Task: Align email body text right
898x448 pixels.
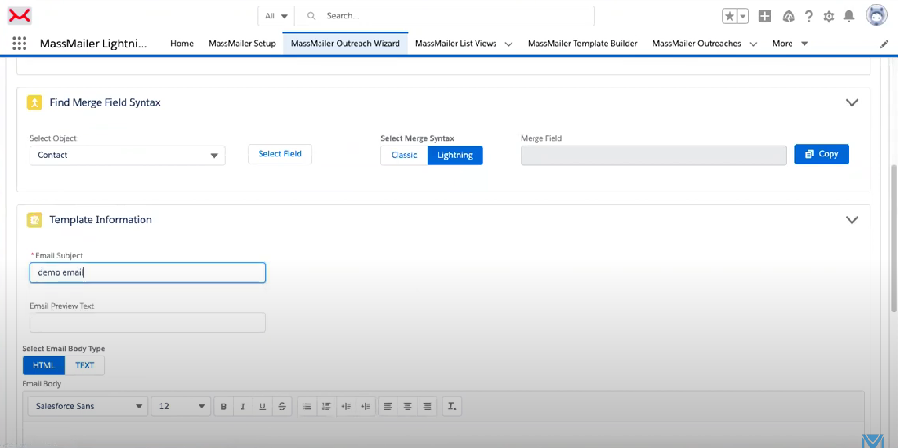Action: pyautogui.click(x=427, y=406)
